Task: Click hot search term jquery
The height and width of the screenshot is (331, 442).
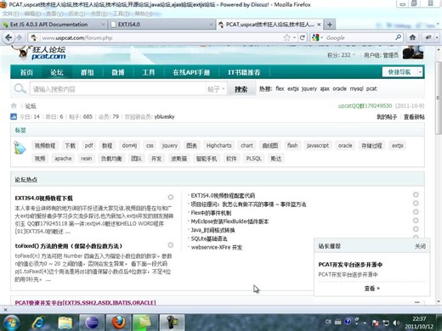Action: [309, 89]
